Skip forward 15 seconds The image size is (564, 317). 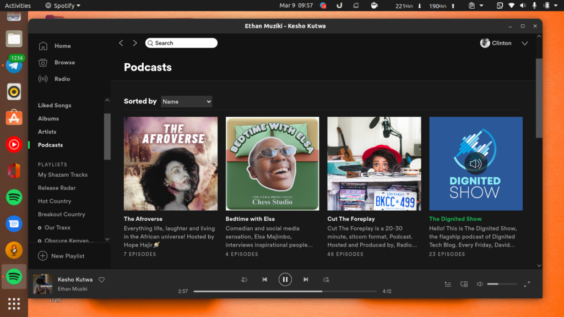tap(326, 280)
